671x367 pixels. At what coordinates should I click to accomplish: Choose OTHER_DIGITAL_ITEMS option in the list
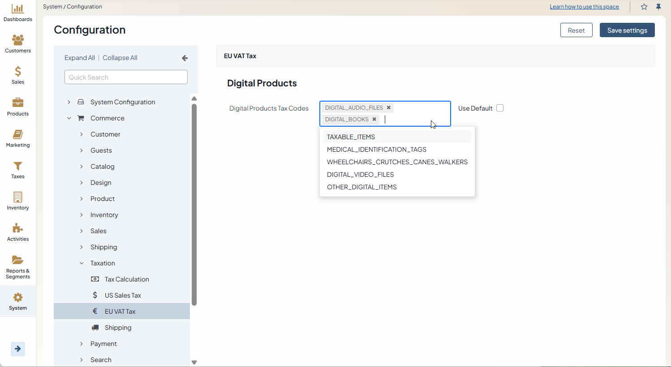pyautogui.click(x=361, y=187)
